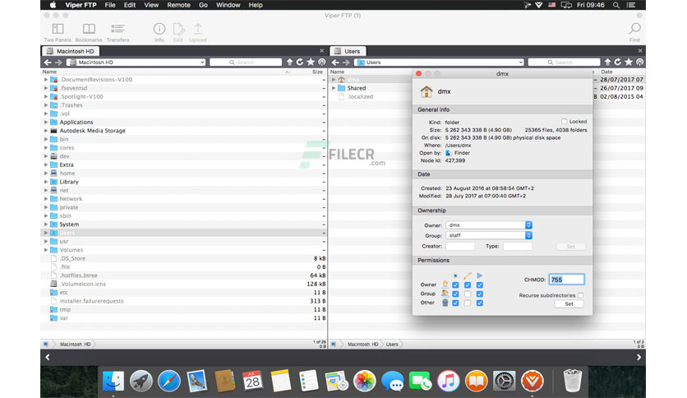The height and width of the screenshot is (398, 687).
Task: Click Users in the right breadcrumb bar
Action: [x=392, y=344]
